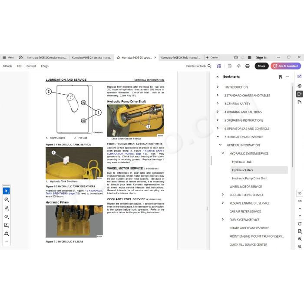Open comments panel icon in right rail
Image resolution: width=304 pixels, height=304 pixels.
tap(299, 86)
